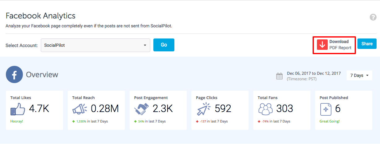
Task: Click the Total Reach card title
Action: coord(83,98)
